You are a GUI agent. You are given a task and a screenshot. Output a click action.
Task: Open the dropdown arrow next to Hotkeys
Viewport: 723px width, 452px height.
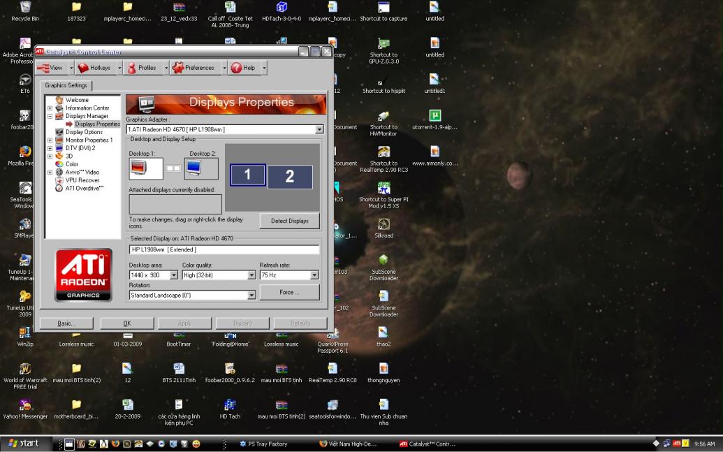click(x=119, y=68)
